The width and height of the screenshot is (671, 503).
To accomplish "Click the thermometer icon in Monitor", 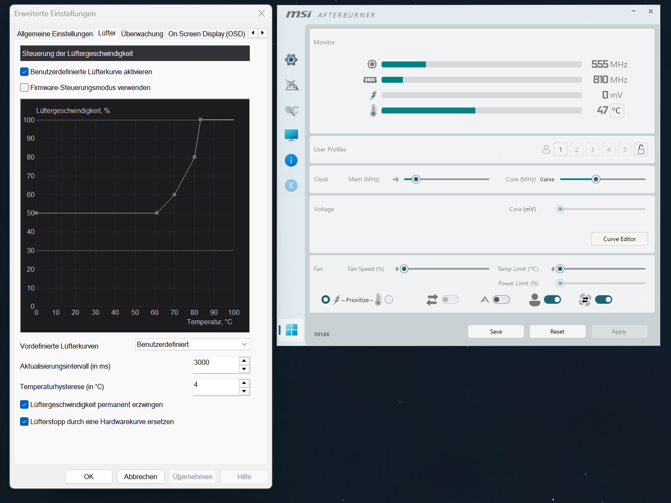I will [x=373, y=110].
